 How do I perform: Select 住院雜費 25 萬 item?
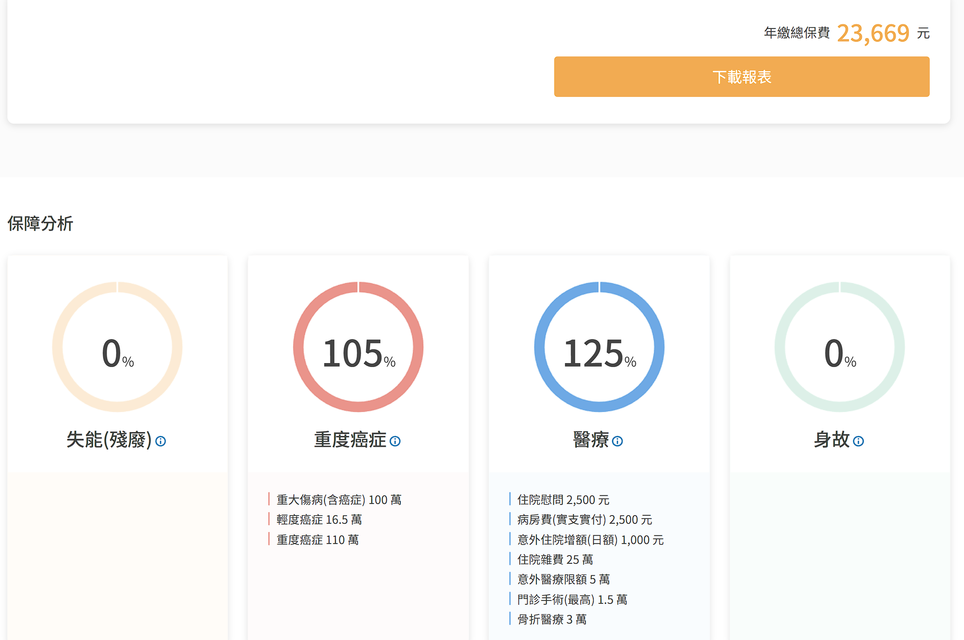555,559
